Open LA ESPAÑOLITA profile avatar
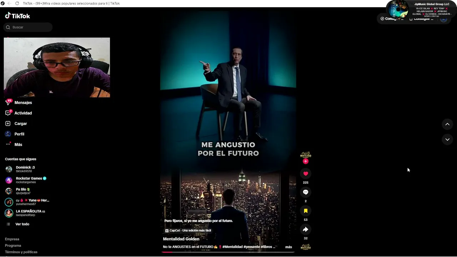 point(9,213)
